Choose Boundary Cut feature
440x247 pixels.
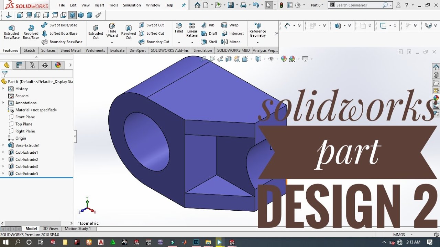tap(154, 42)
